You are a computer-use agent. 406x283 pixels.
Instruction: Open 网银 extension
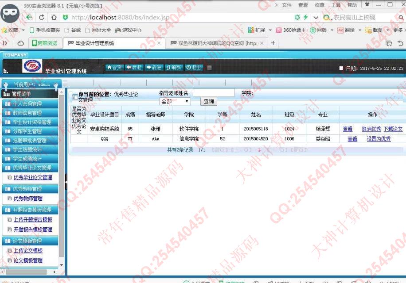click(318, 30)
